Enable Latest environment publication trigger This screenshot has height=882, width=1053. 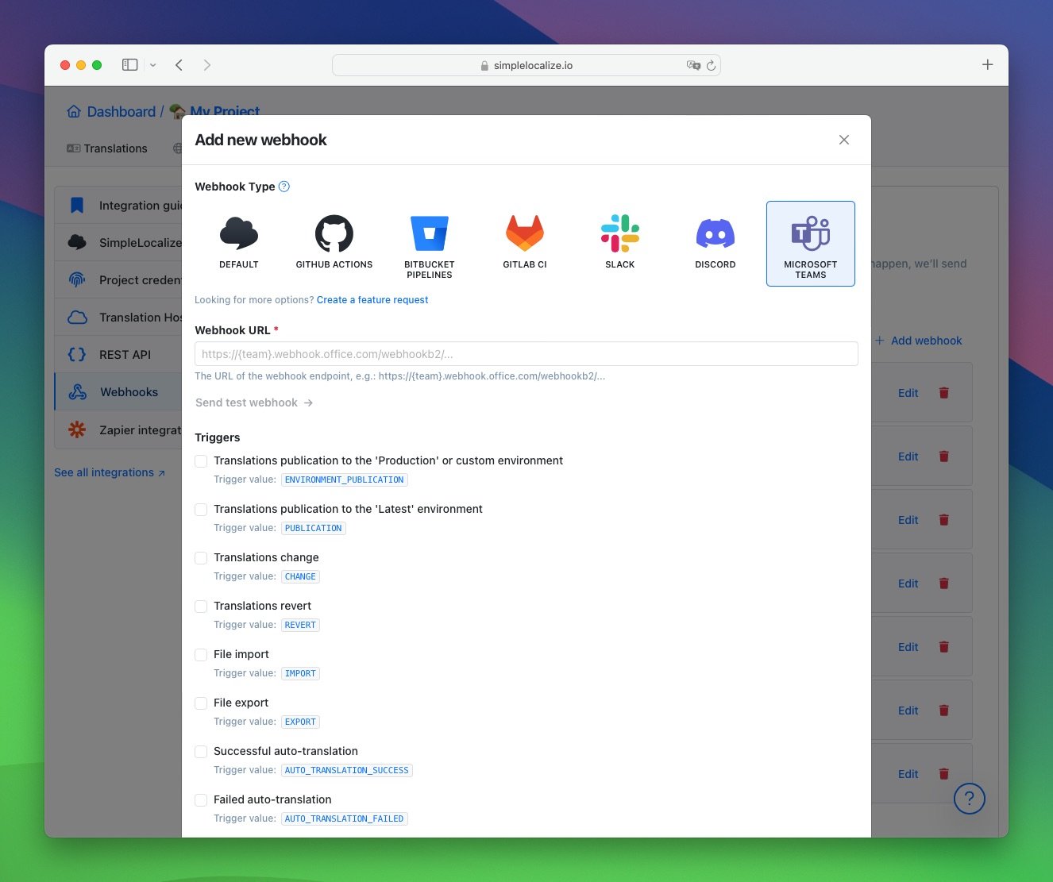pyautogui.click(x=201, y=510)
